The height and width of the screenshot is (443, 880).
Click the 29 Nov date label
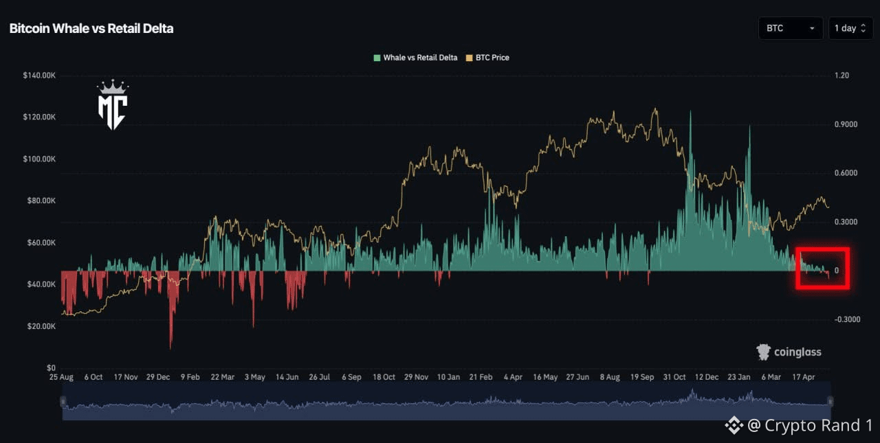[x=416, y=377]
